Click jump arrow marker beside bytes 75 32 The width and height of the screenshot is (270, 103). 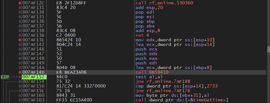[53, 82]
